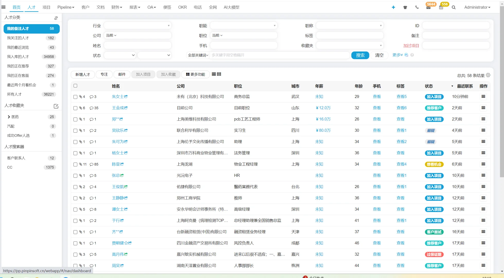Check the checkbox next to 朱女士
The width and height of the screenshot is (504, 278).
coord(75,97)
